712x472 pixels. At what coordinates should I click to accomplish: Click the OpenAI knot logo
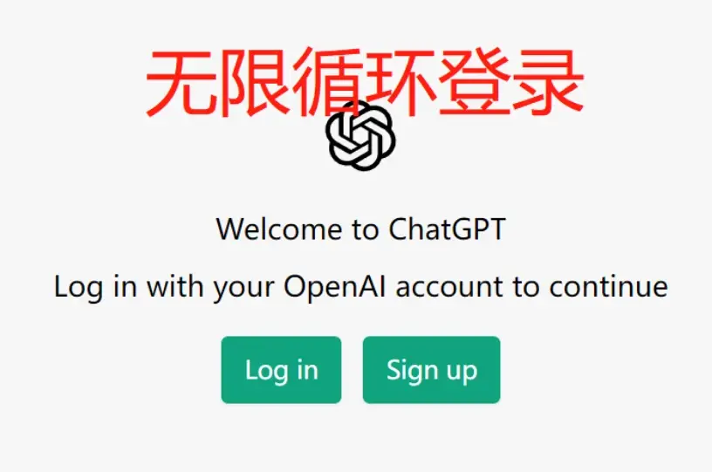click(x=360, y=136)
